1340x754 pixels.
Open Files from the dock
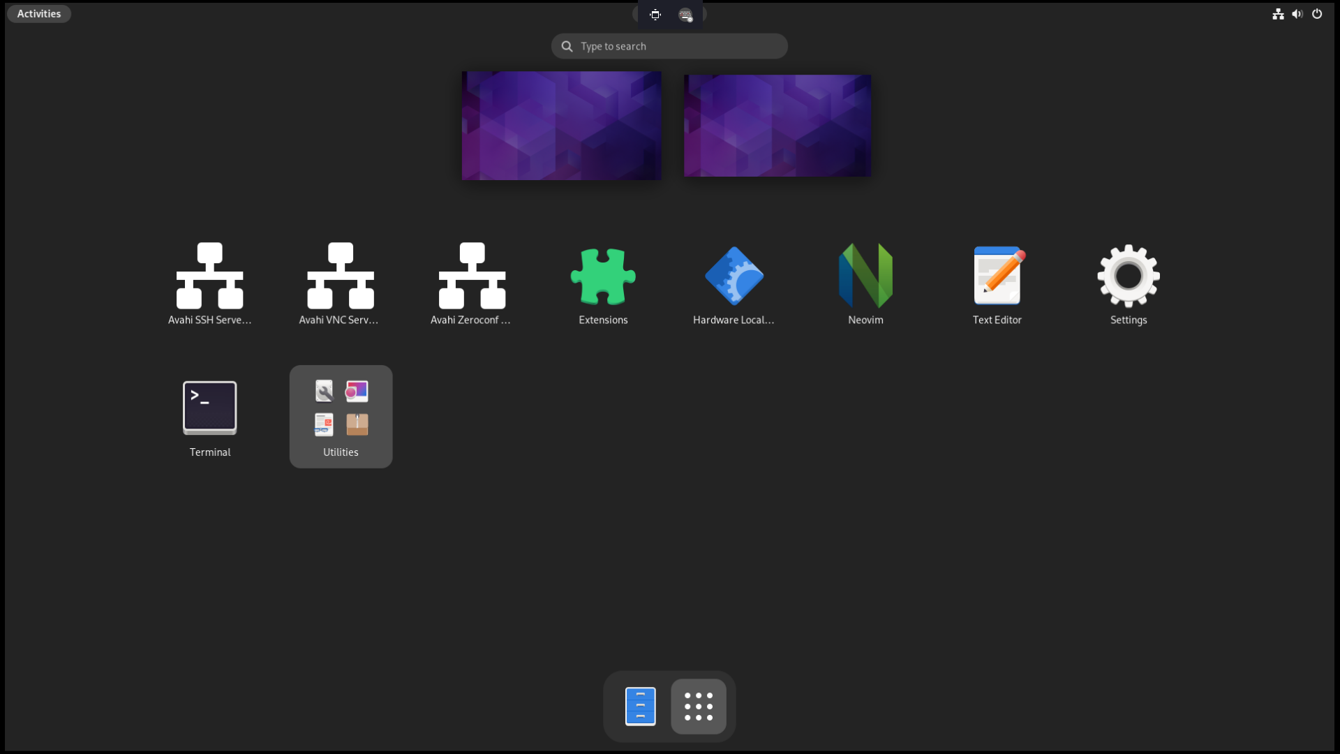coord(640,707)
